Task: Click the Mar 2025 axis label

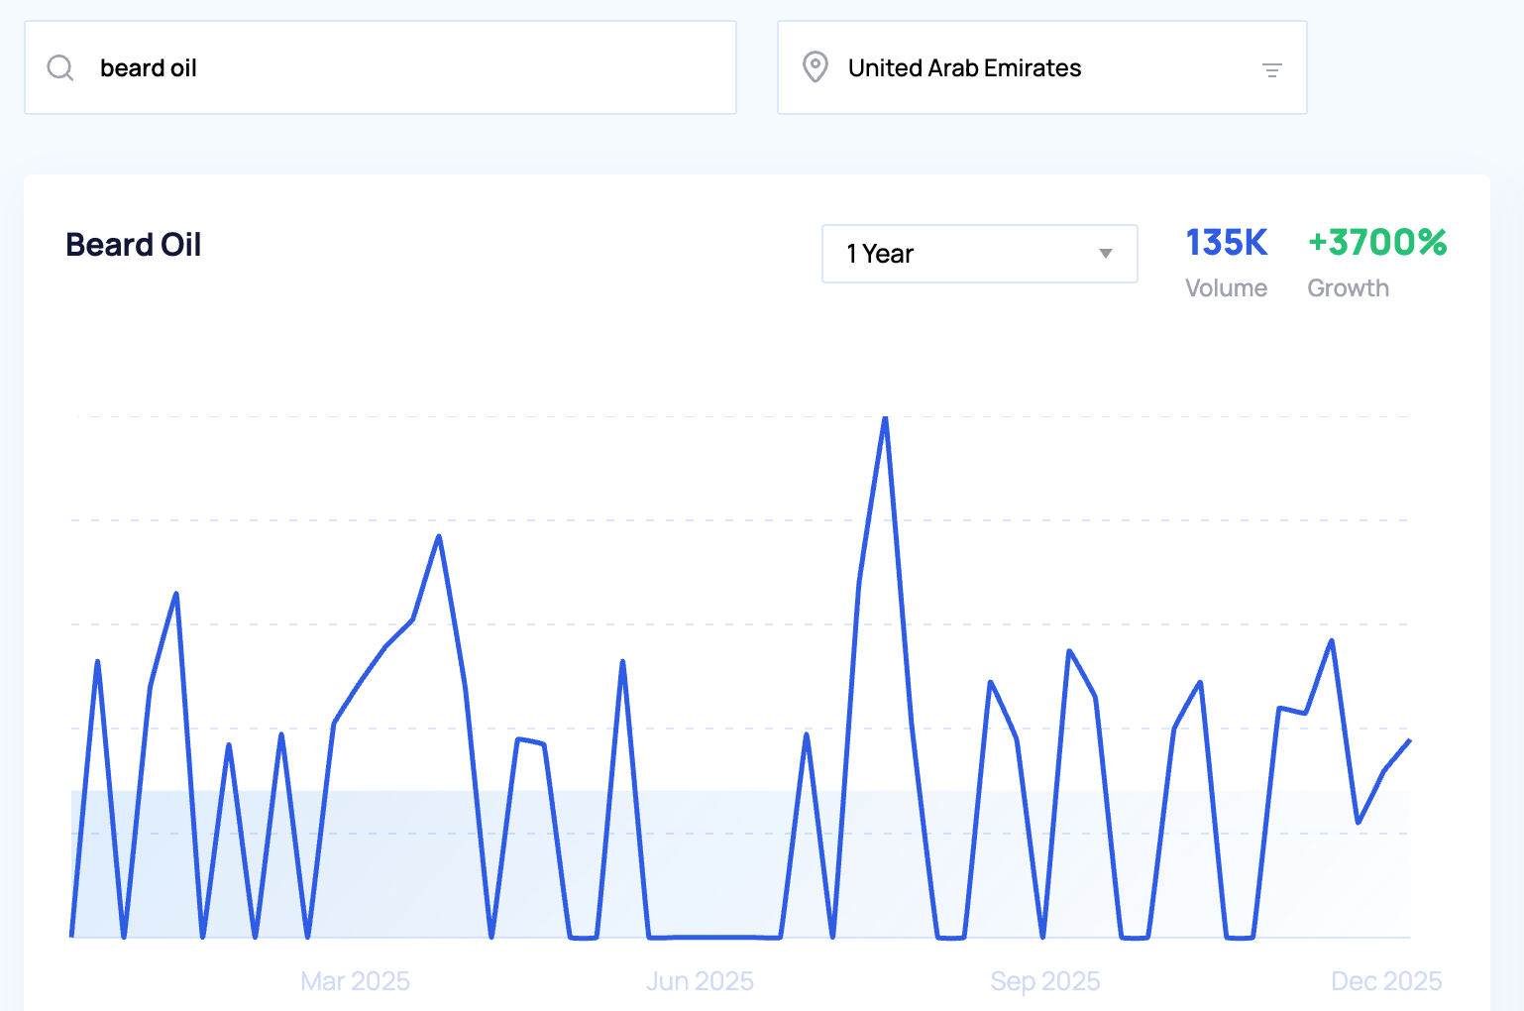Action: pyautogui.click(x=355, y=981)
